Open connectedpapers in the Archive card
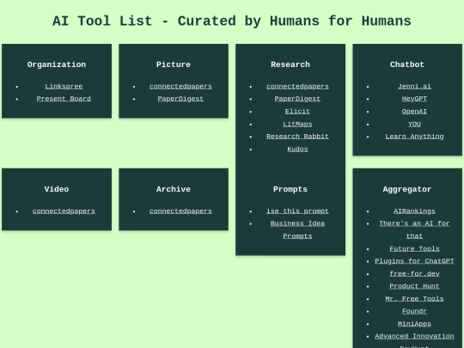Viewport: 464px width, 348px height. pos(180,211)
